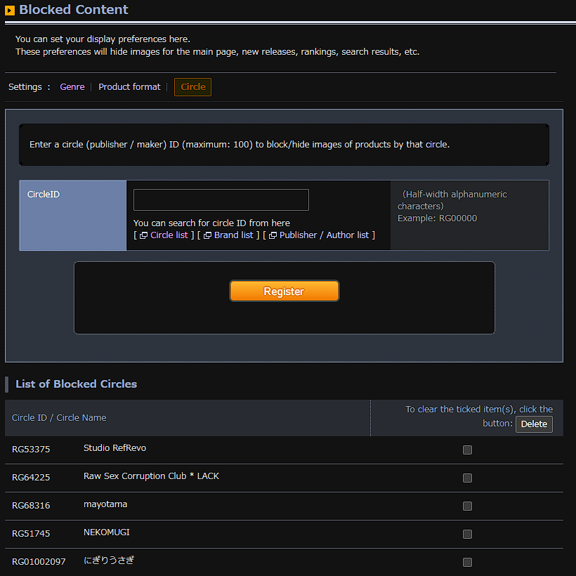Select the Circle settings tab

coord(193,87)
